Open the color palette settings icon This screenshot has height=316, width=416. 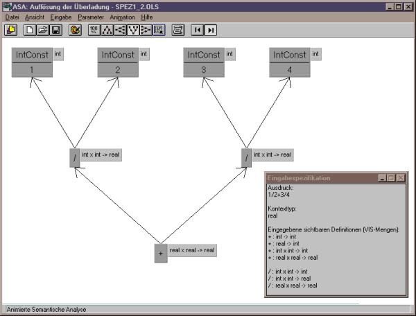tap(75, 30)
